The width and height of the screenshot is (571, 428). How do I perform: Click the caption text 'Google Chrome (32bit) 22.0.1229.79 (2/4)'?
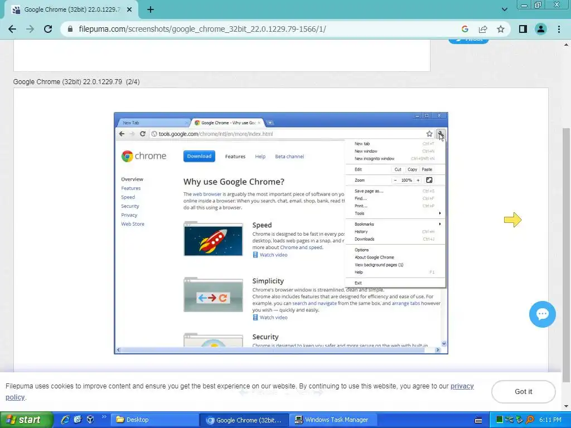tap(76, 81)
